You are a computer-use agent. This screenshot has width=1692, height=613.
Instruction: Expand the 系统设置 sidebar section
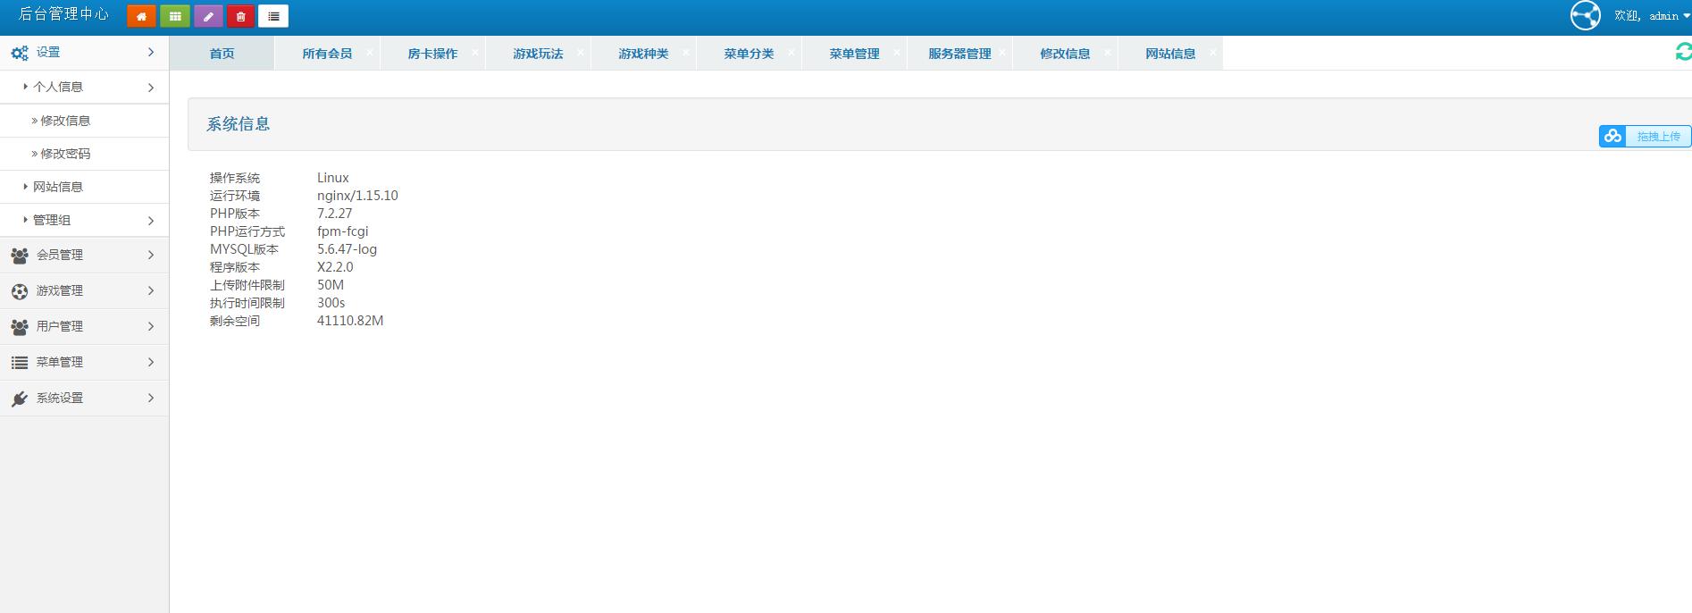(x=84, y=398)
